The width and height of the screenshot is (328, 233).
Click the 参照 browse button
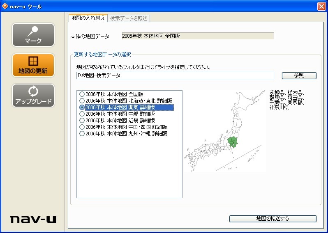coord(299,75)
